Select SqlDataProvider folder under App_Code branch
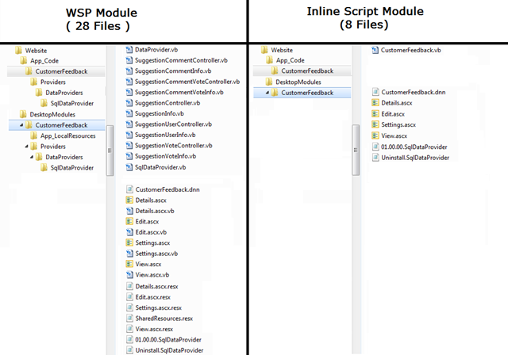This screenshot has width=508, height=355. point(72,104)
